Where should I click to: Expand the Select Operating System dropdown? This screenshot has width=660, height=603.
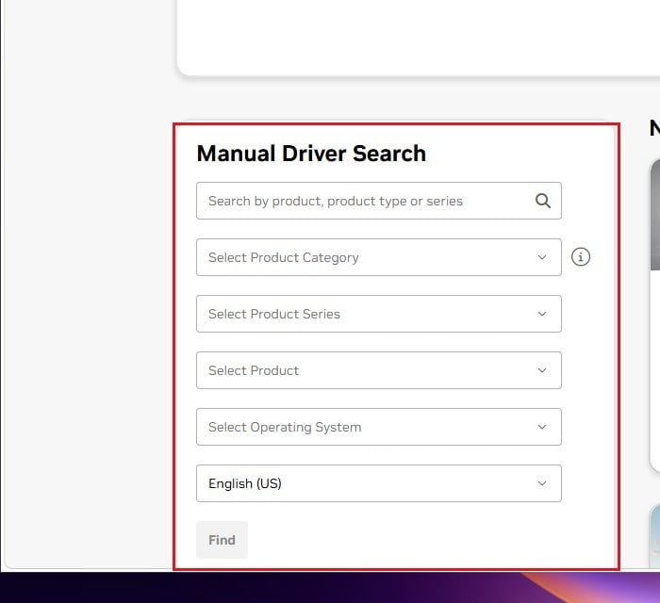click(x=378, y=427)
